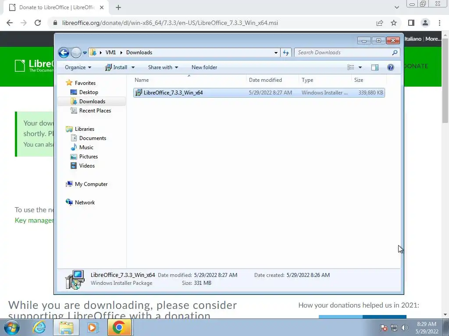Open Desktop in the navigation pane
449x336 pixels.
[x=85, y=92]
